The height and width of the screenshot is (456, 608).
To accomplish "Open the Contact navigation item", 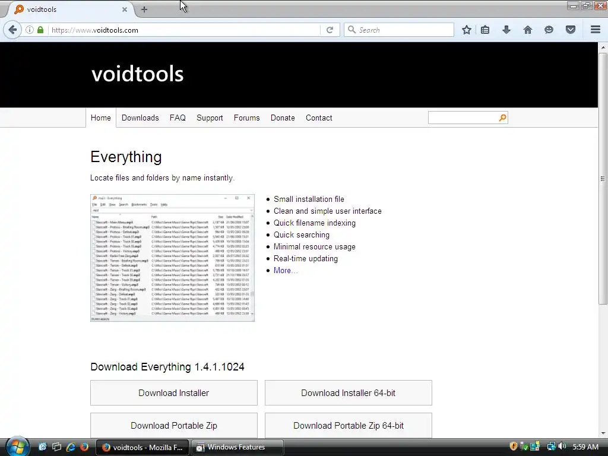I will [319, 118].
